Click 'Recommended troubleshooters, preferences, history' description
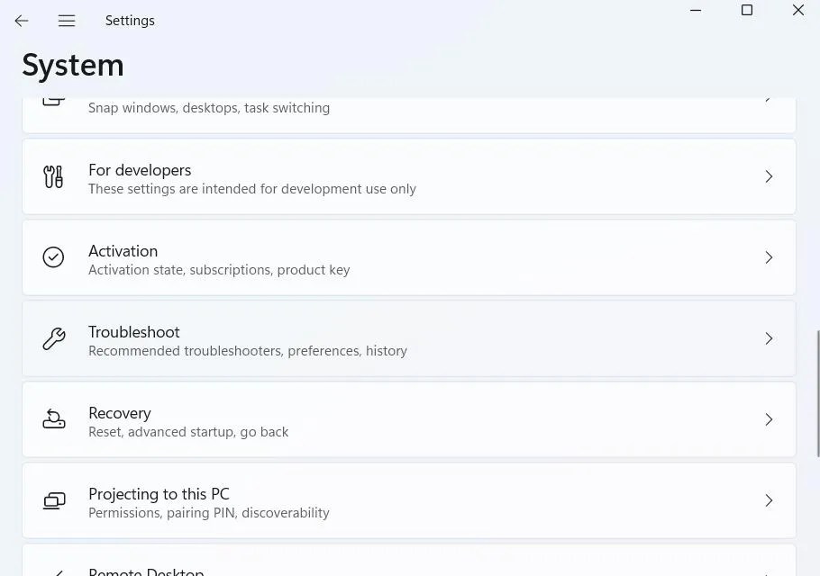Image resolution: width=820 pixels, height=576 pixels. point(248,351)
